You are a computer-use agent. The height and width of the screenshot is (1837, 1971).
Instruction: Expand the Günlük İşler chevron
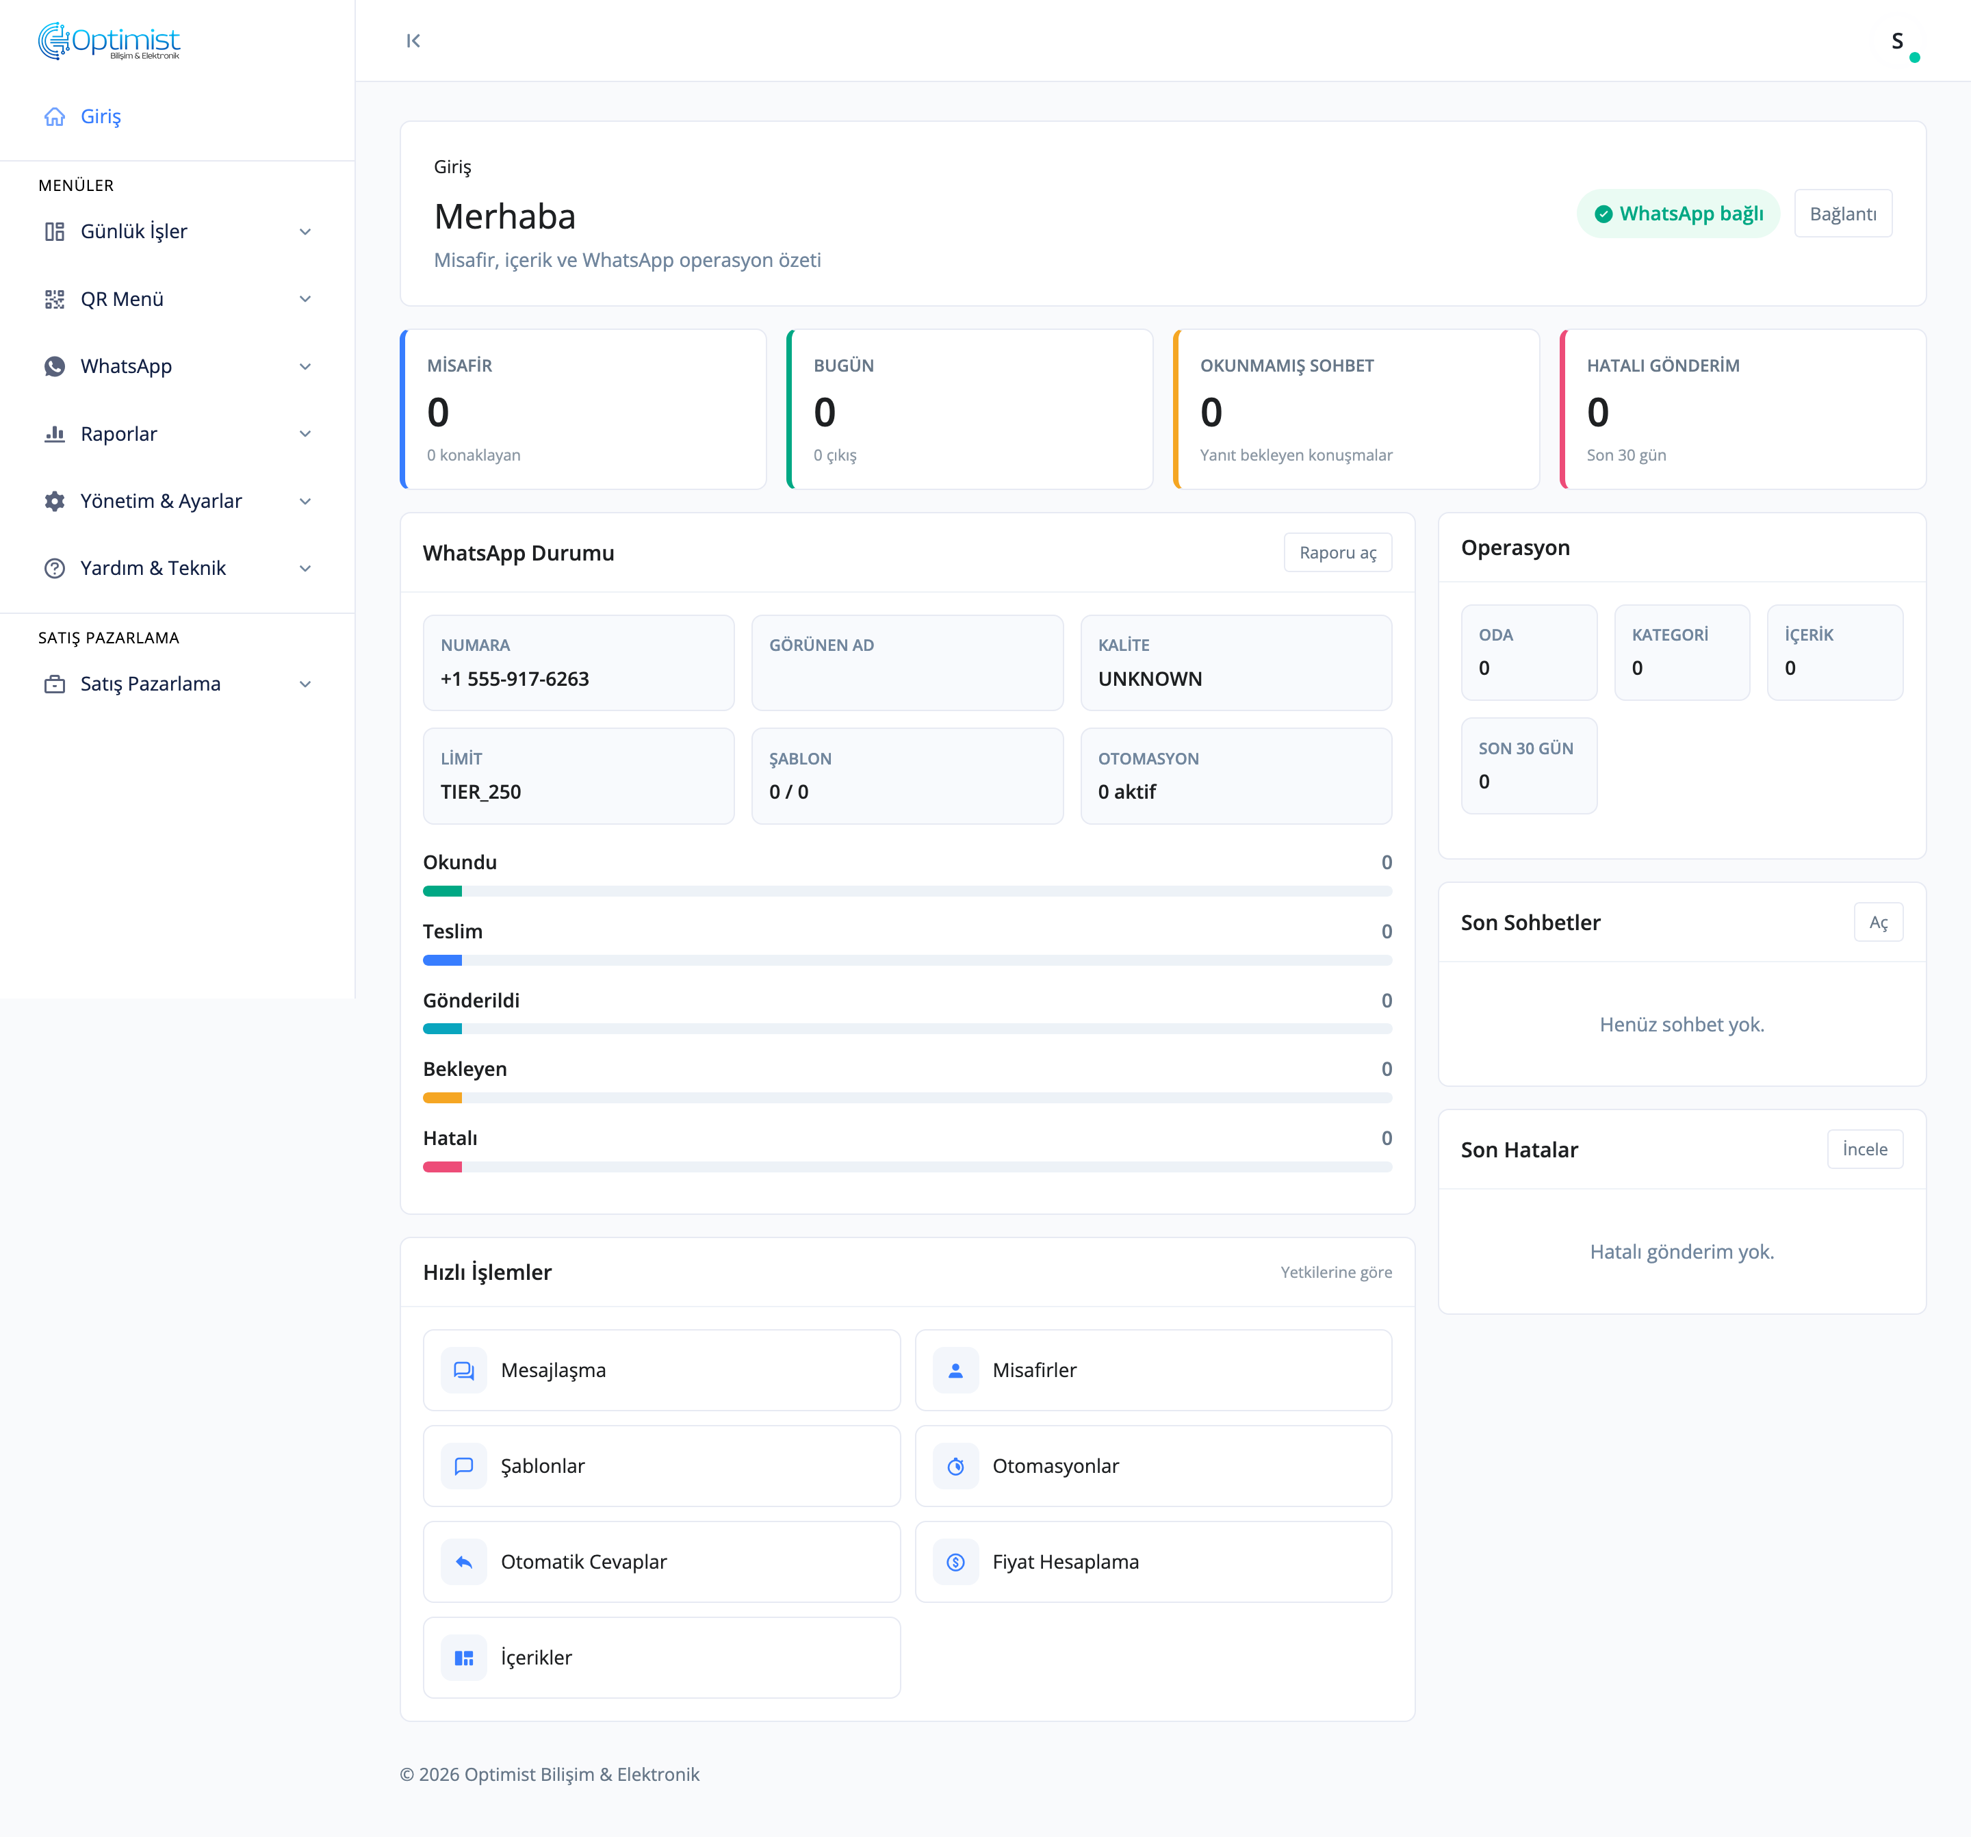coord(305,232)
